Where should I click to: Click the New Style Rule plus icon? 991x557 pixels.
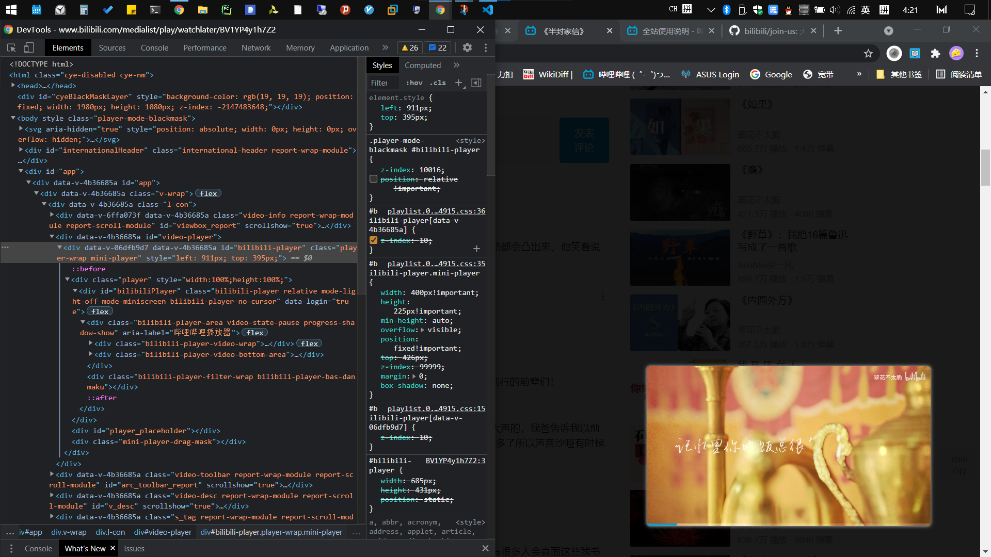pyautogui.click(x=459, y=83)
